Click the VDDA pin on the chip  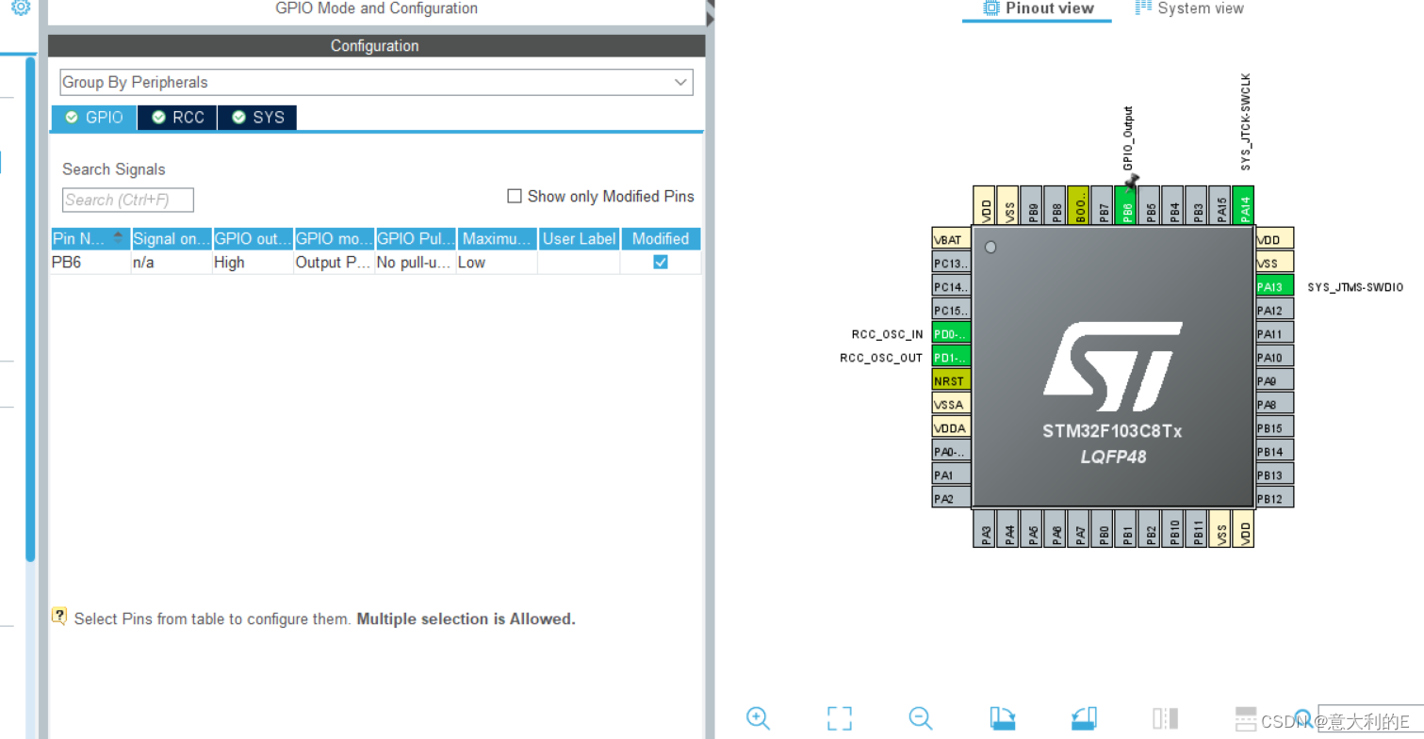[951, 427]
